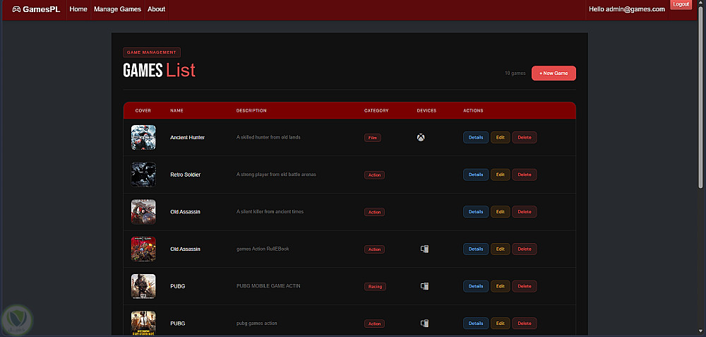
Task: Click the description 'A silent killer from ancient times'
Action: pyautogui.click(x=270, y=212)
